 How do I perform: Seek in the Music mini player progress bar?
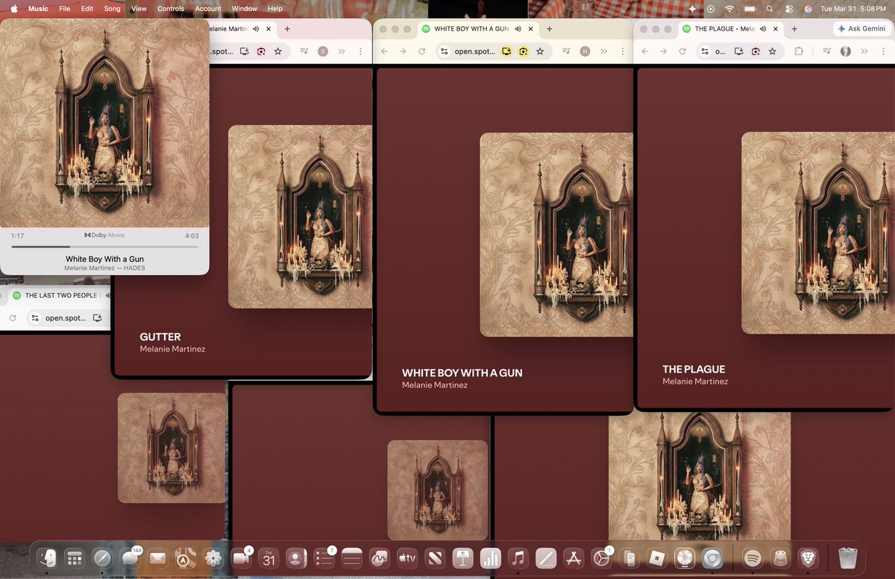point(105,246)
